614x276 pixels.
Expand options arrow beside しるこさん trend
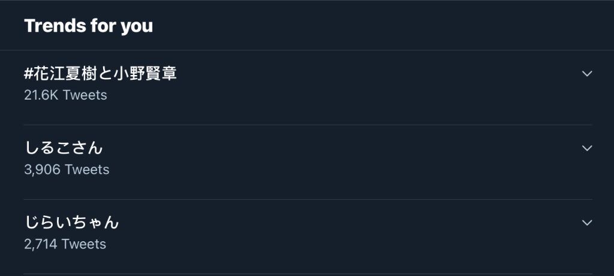586,148
